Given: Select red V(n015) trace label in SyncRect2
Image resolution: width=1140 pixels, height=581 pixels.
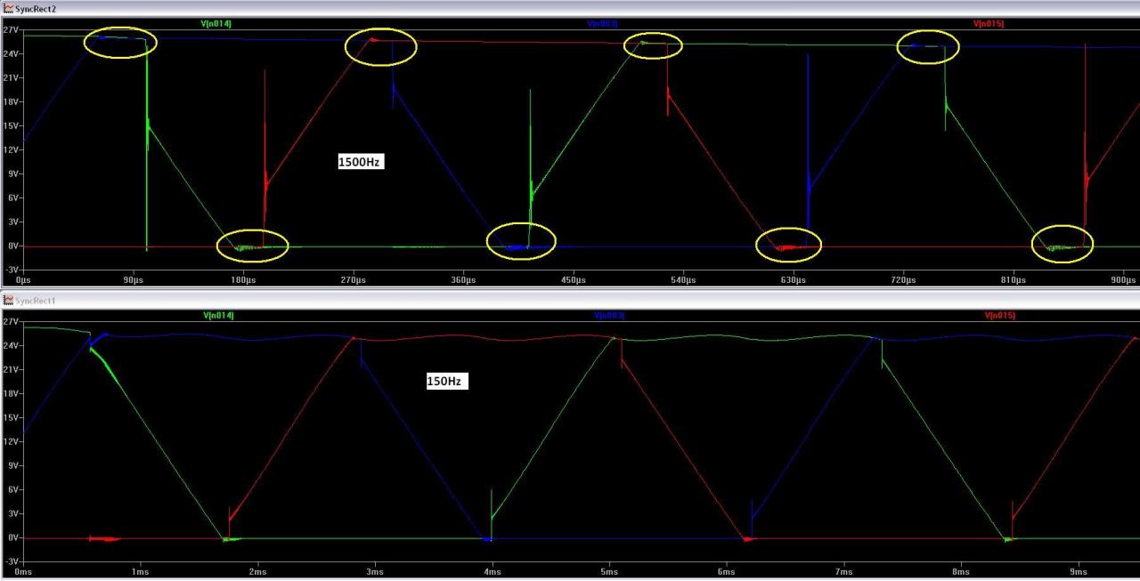Looking at the screenshot, I should click(989, 23).
